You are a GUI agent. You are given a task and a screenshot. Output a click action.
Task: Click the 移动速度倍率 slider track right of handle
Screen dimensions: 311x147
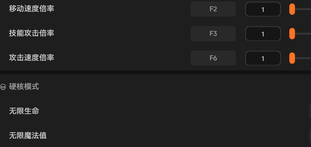coord(303,9)
